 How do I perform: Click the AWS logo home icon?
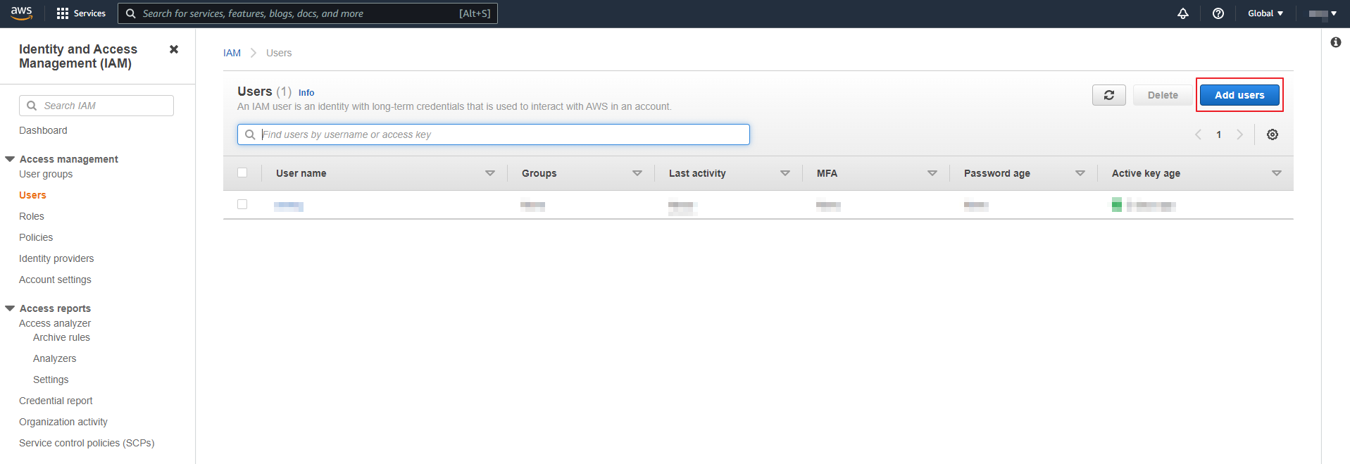pyautogui.click(x=21, y=13)
